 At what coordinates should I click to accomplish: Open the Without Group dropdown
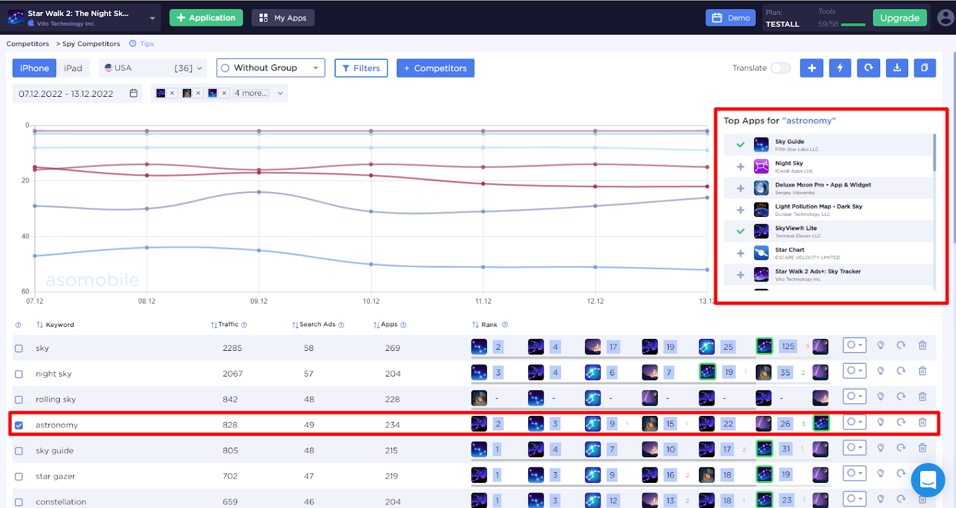coord(271,68)
